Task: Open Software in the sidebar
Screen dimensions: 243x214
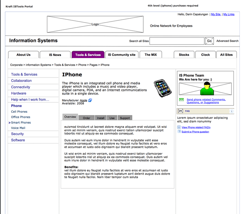Action: tap(18, 140)
